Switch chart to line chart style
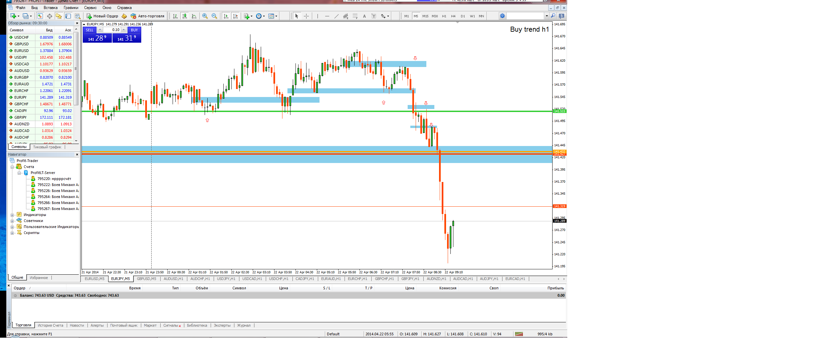836x362 pixels. pos(194,16)
